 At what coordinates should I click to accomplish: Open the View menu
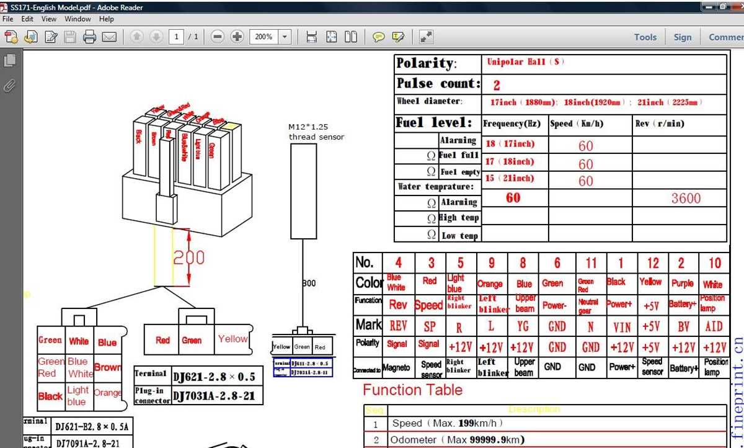pos(49,19)
